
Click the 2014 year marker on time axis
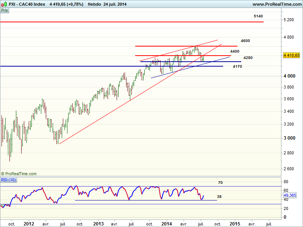click(166, 224)
